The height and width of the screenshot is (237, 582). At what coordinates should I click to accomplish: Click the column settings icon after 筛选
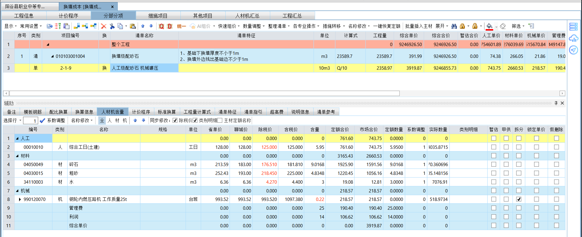531,26
